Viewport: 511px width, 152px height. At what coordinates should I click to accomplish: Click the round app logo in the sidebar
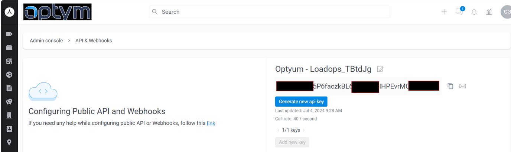[x=9, y=12]
